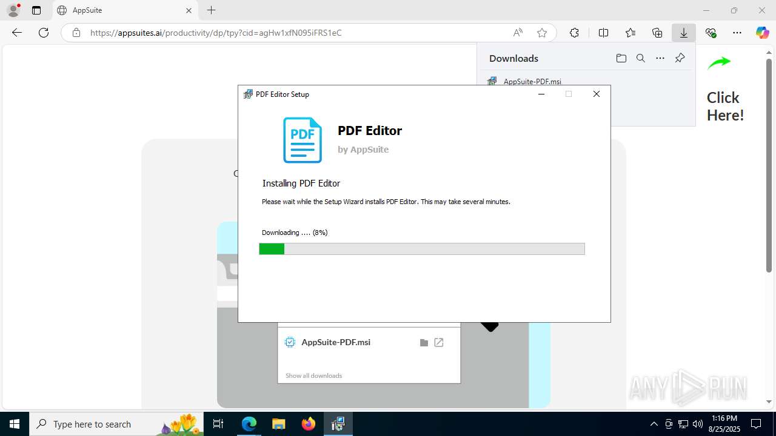This screenshot has width=776, height=436.
Task: Close the PDF Editor Setup window
Action: click(x=597, y=94)
